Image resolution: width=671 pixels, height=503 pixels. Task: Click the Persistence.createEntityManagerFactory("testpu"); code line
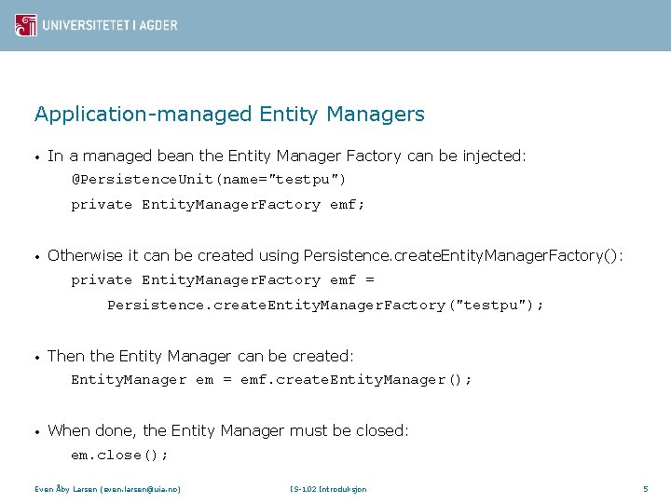tap(325, 306)
